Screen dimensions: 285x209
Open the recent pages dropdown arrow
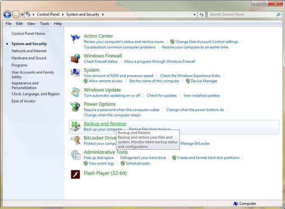[x=22, y=14]
